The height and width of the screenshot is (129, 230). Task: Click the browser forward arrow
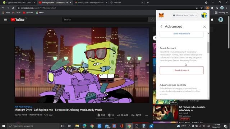[8, 8]
